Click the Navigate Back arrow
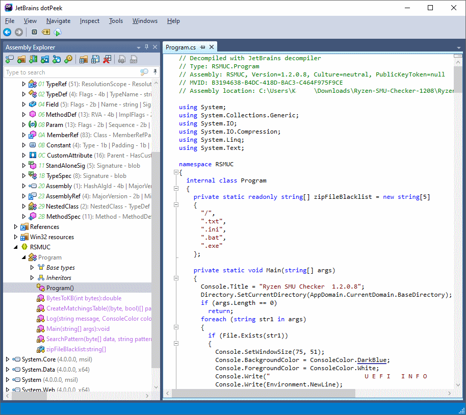 [x=7, y=32]
